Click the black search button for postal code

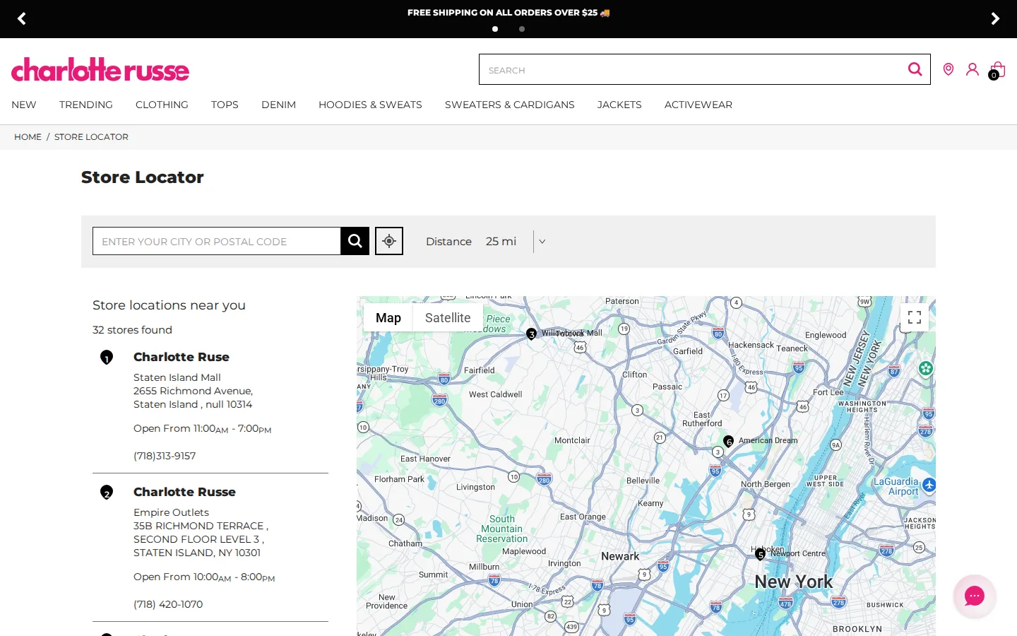coord(355,241)
